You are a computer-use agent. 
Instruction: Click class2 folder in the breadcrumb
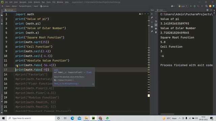click(x=36, y=6)
